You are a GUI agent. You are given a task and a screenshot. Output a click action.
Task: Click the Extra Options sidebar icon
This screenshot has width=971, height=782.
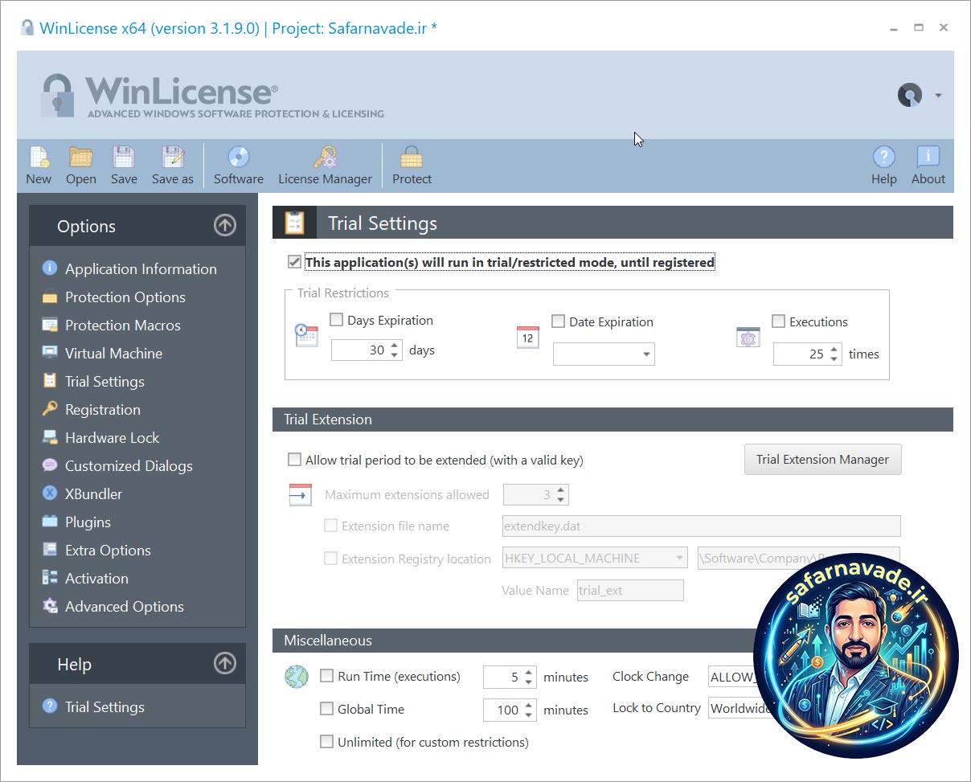click(50, 550)
